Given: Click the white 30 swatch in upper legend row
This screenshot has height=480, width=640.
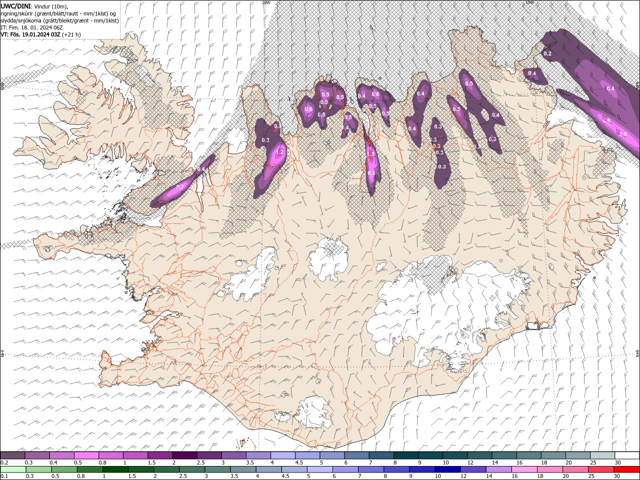Looking at the screenshot, I should click(x=627, y=455).
